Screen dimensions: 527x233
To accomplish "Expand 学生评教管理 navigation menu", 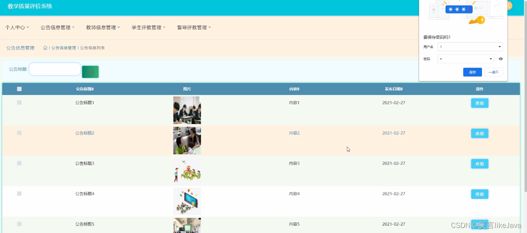I will tap(148, 28).
